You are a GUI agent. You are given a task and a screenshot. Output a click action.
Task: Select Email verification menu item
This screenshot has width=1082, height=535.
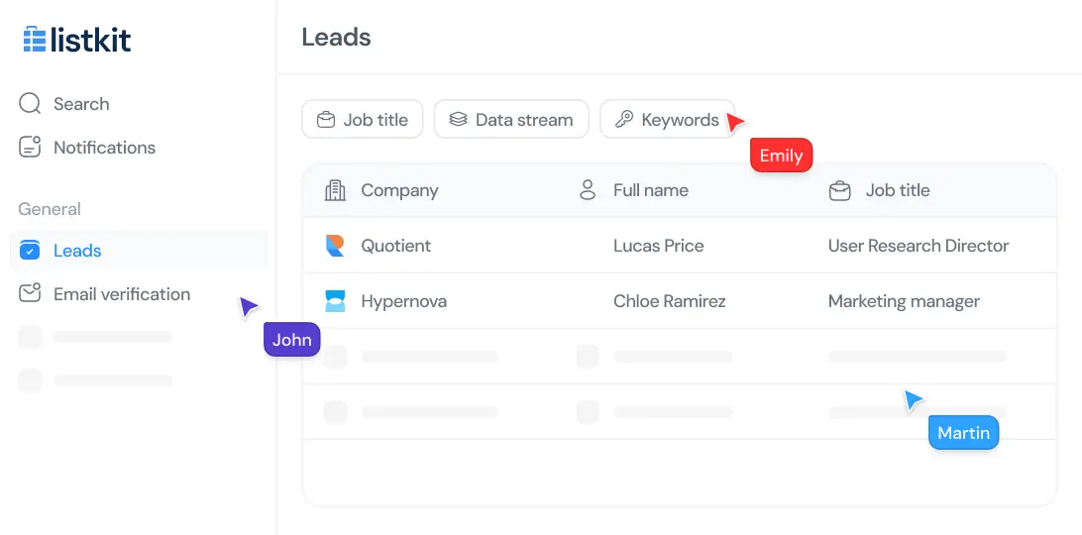tap(122, 294)
